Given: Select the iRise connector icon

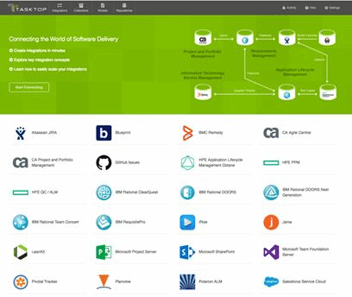Looking at the screenshot, I should click(188, 222).
